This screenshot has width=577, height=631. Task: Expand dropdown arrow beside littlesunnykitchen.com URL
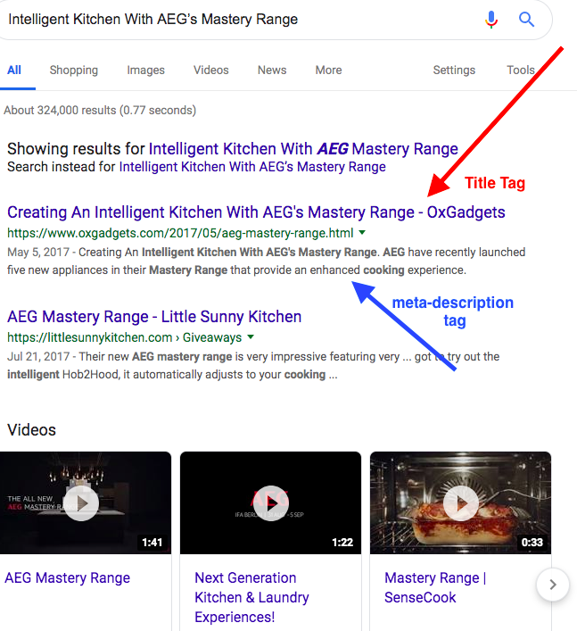pyautogui.click(x=251, y=336)
